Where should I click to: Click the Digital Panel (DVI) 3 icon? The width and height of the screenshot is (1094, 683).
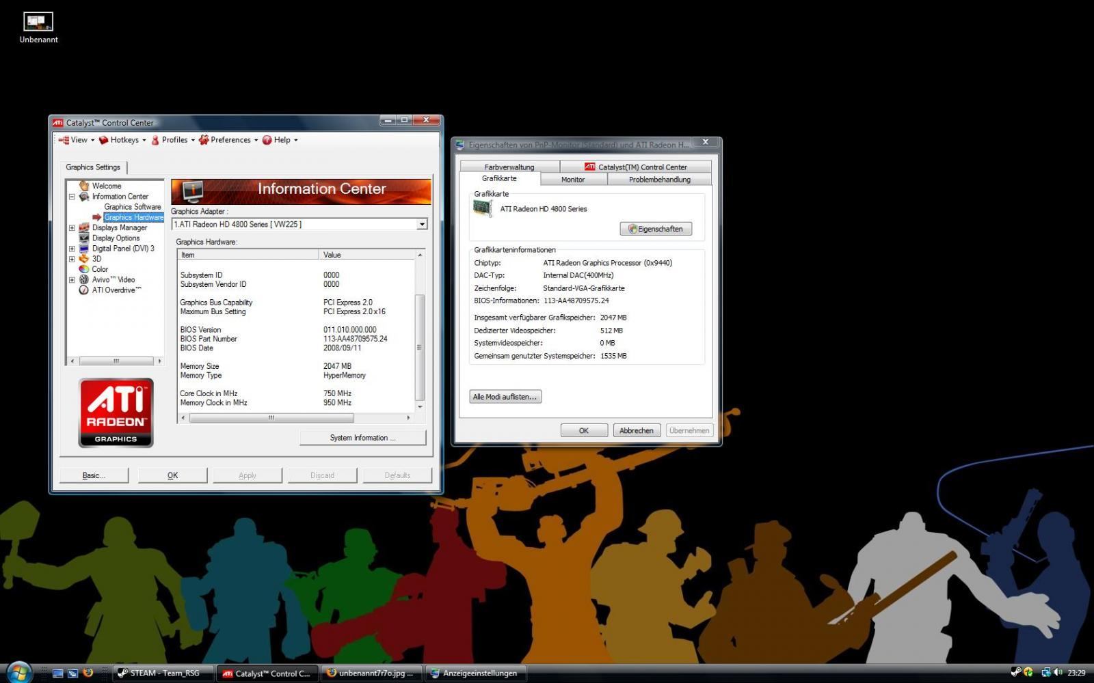[84, 249]
